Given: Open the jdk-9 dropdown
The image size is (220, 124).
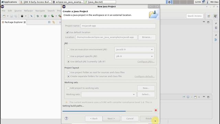Looking at the screenshot, I should 134,56.
